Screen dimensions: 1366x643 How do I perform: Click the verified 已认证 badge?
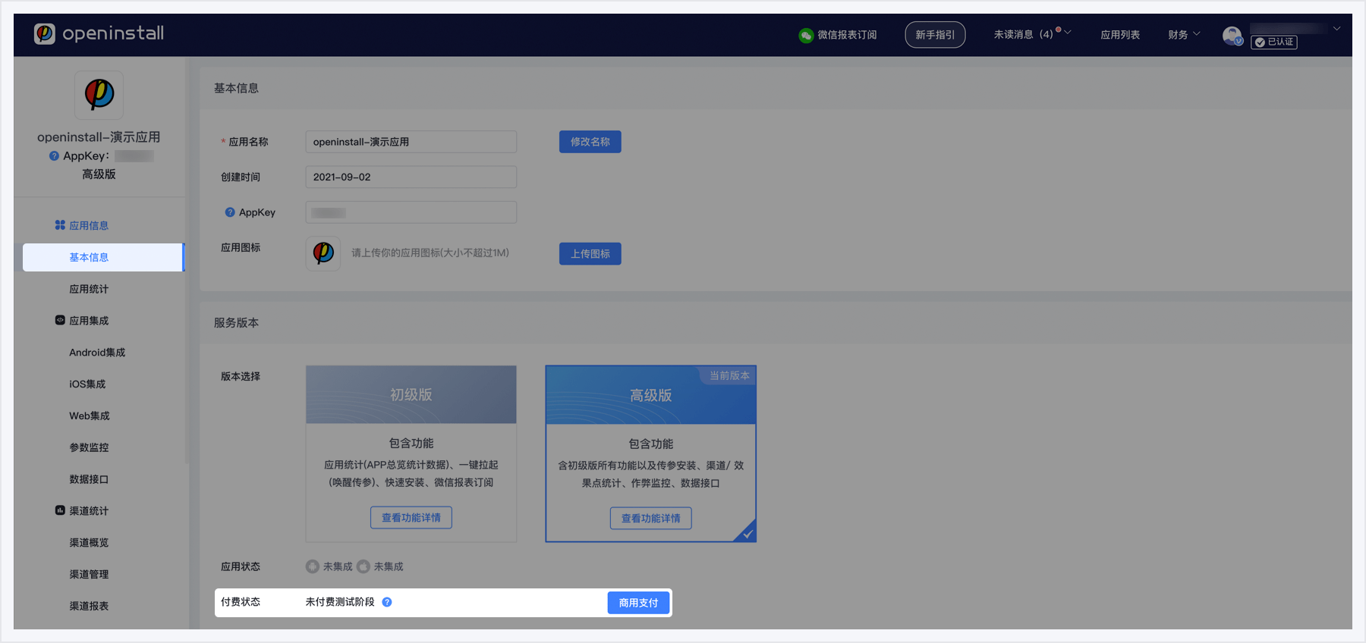[1274, 42]
